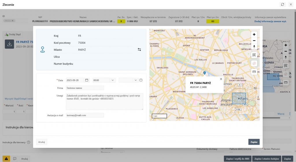
Task: Click the refresh icon at top right
Action: click(282, 5)
